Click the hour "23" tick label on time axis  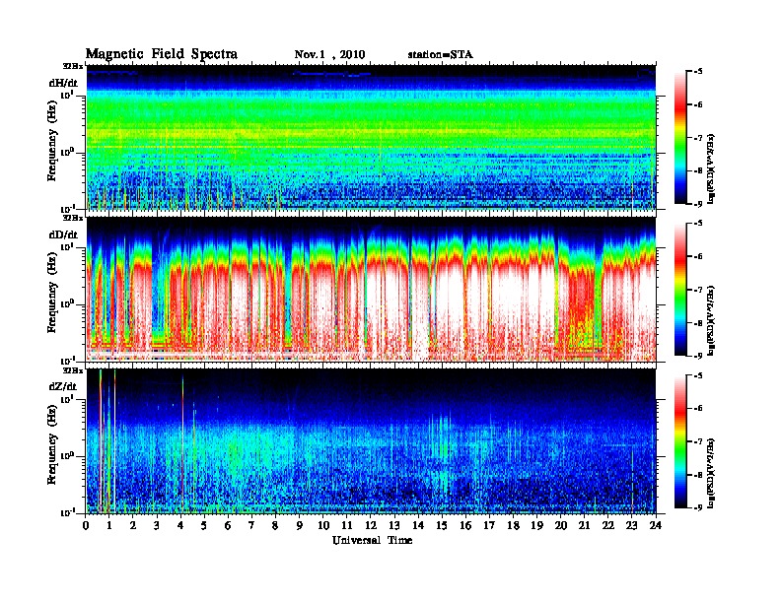632,525
